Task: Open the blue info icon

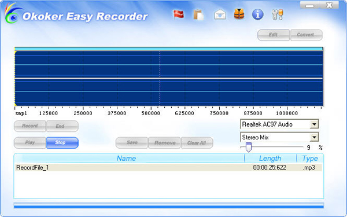Action: 258,14
